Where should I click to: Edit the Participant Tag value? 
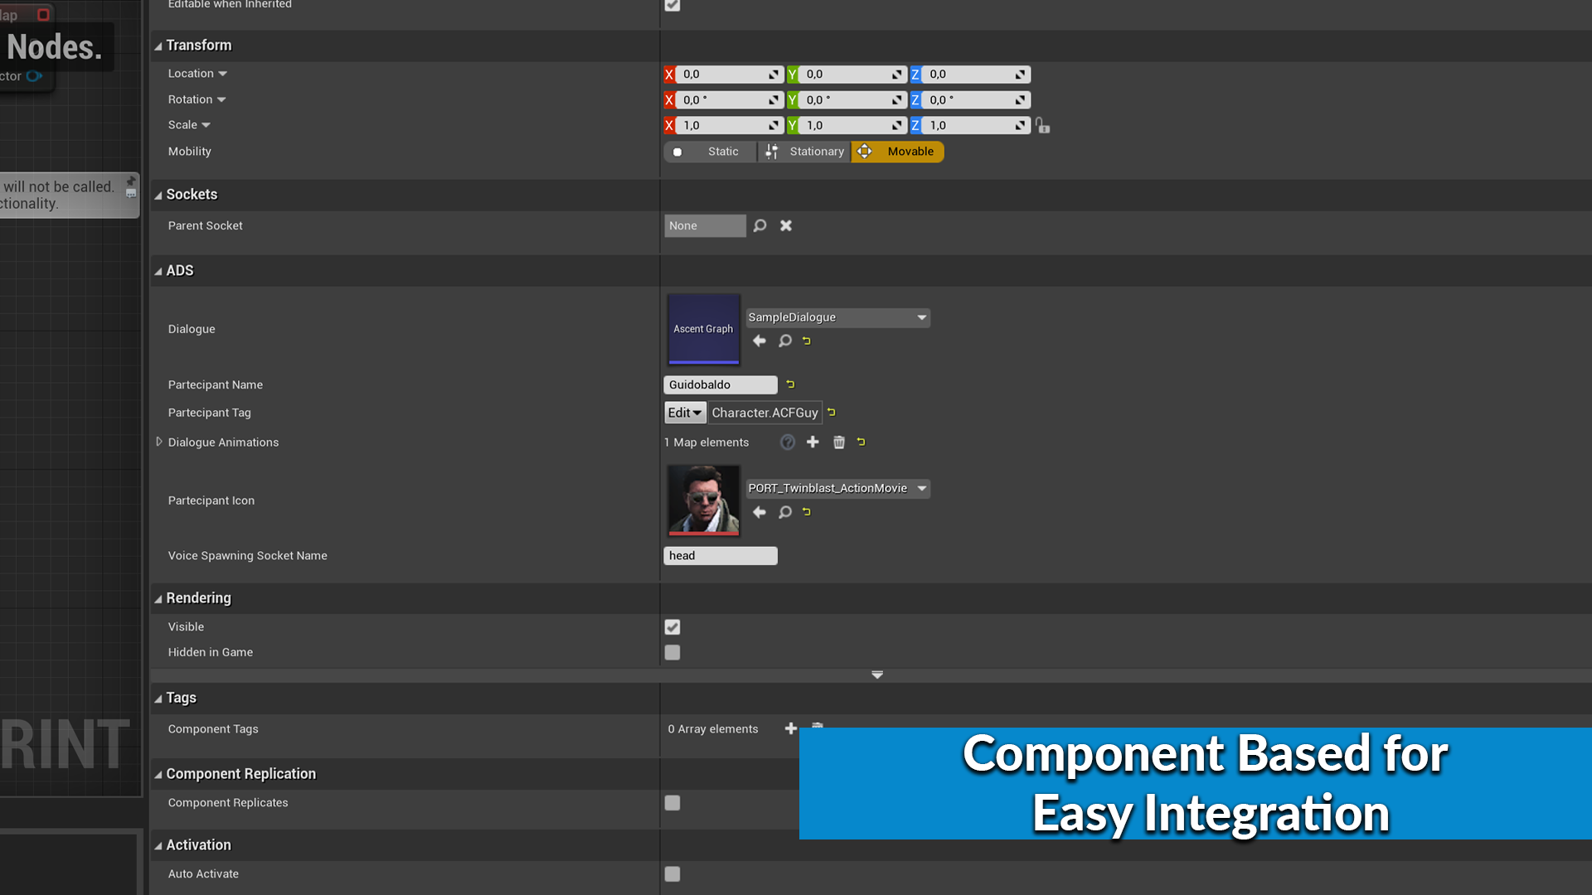(x=683, y=412)
